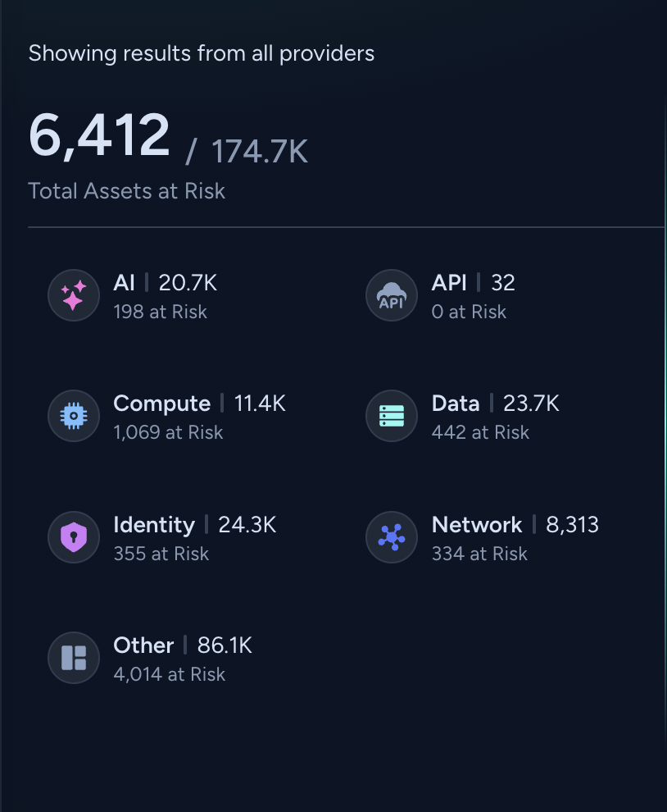This screenshot has width=667, height=812.
Task: Open the Network category details
Action: click(x=477, y=525)
